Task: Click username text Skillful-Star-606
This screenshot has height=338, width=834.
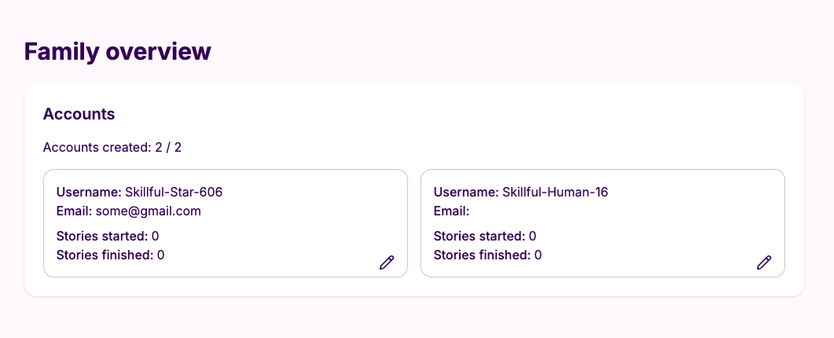Action: pos(174,192)
